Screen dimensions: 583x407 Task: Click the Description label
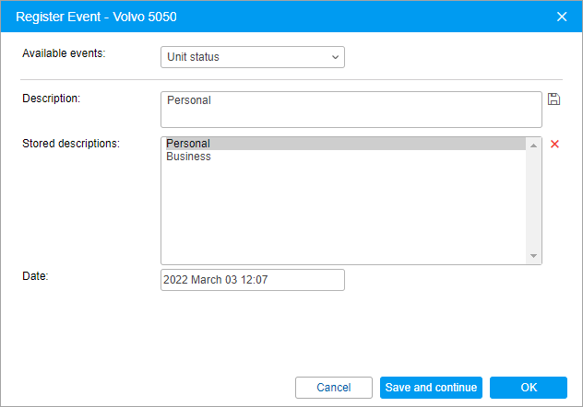tap(52, 99)
